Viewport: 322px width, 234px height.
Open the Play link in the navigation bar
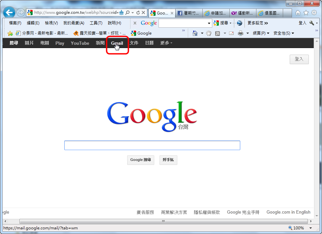point(60,43)
